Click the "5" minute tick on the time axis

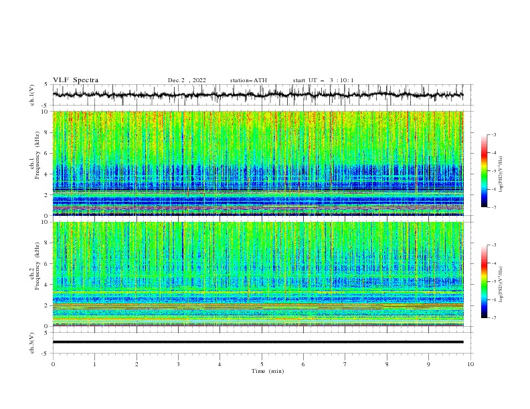pos(262,364)
